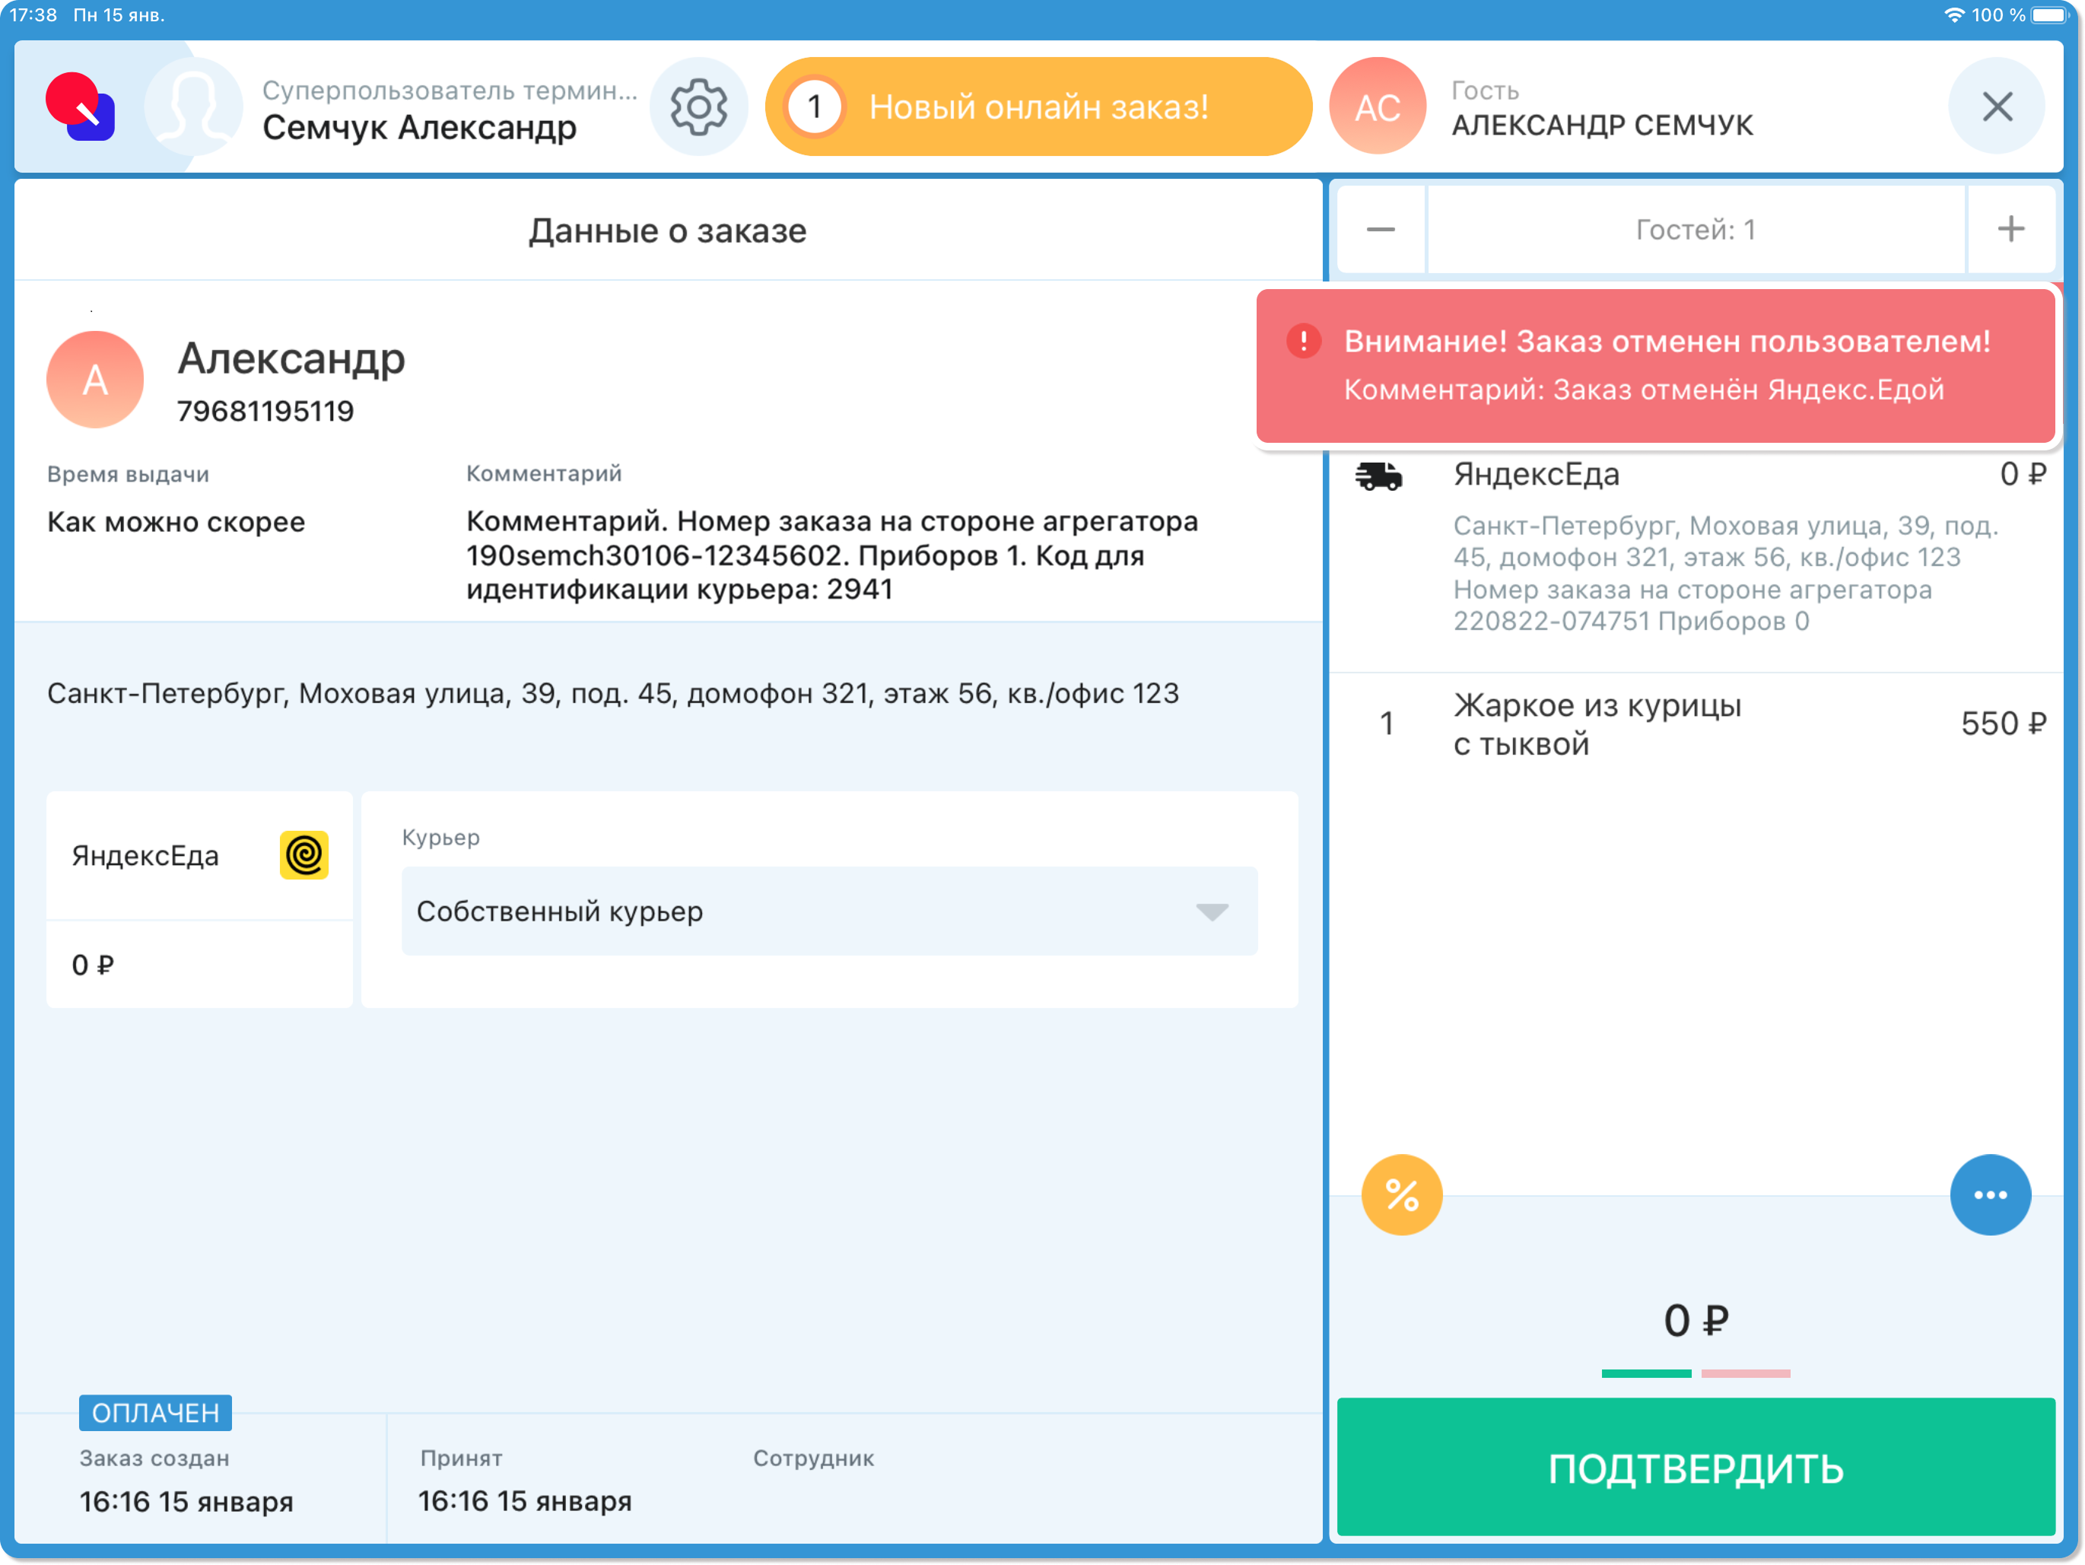Tap the orange AC guest avatar
Screen dimensions: 2085x1565
[x=1377, y=107]
